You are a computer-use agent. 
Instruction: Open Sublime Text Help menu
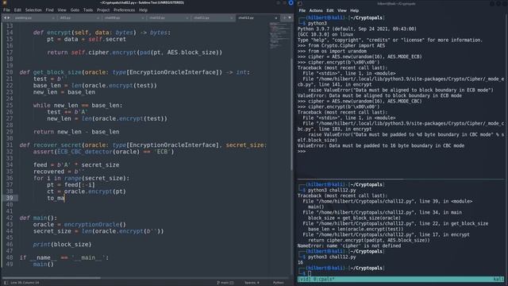pos(143,10)
